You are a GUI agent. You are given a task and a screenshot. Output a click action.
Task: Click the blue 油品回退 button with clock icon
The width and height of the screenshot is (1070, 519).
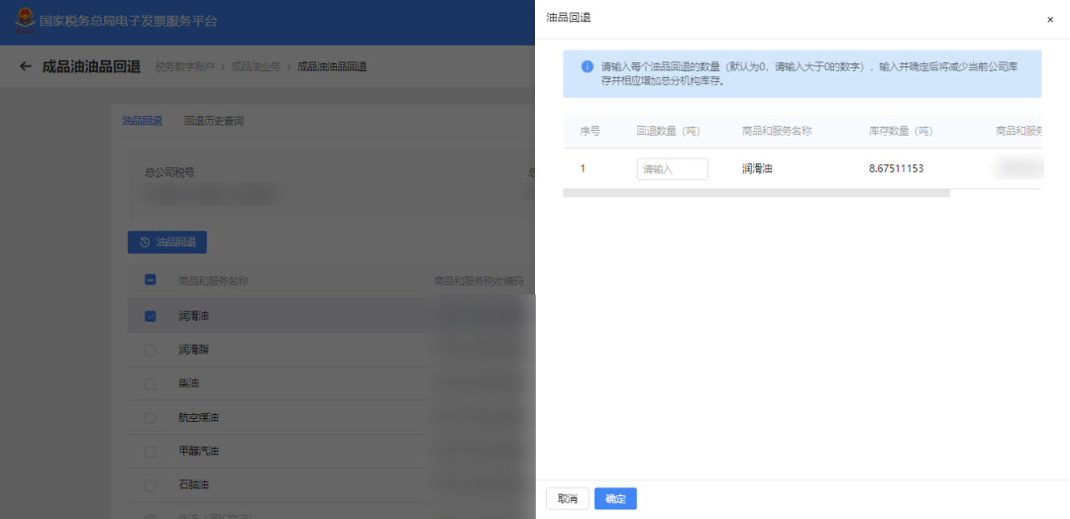point(167,242)
